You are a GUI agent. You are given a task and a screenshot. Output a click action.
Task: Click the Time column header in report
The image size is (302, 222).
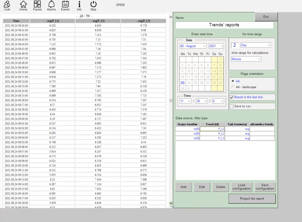click(x=16, y=21)
